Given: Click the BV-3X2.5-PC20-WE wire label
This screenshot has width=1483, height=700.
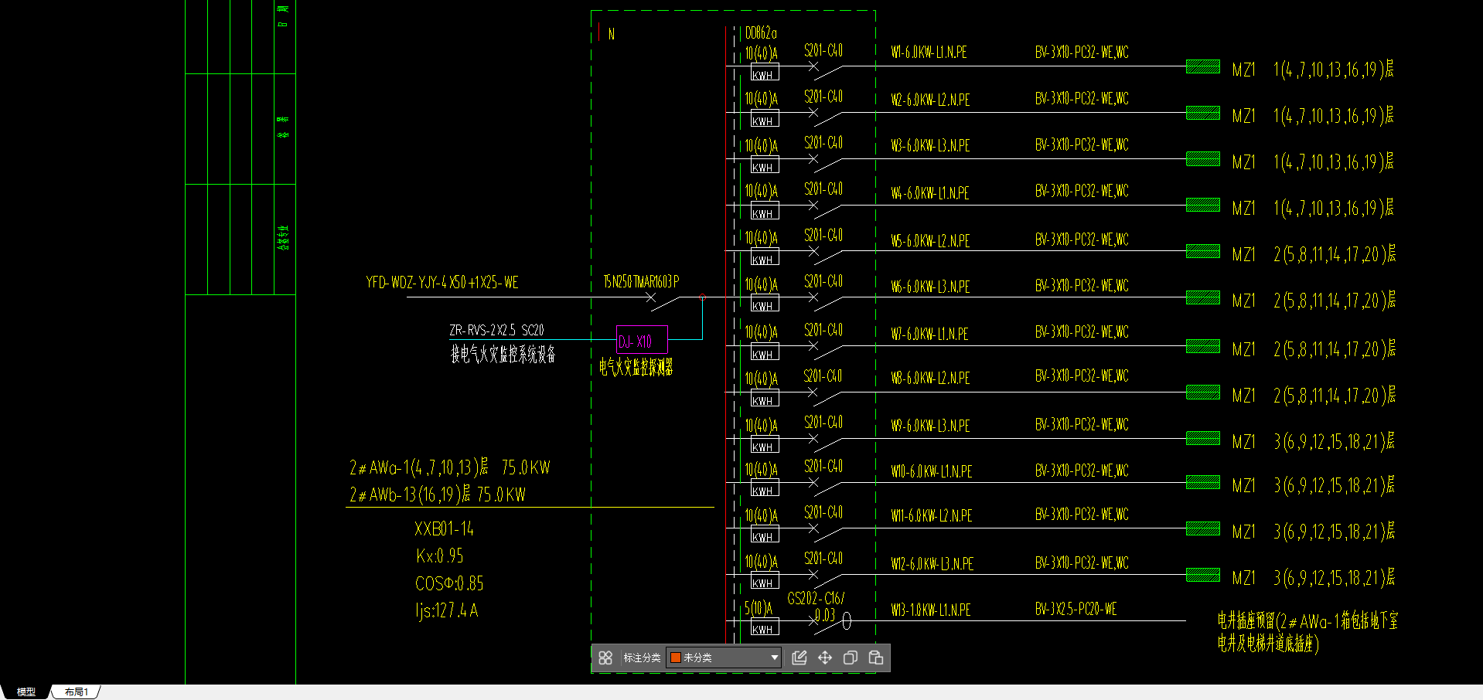Looking at the screenshot, I should (x=1076, y=610).
